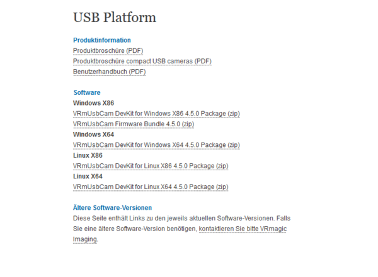The height and width of the screenshot is (277, 378).
Task: Open Produktbroschüre compact USB cameras PDF
Action: tap(142, 61)
